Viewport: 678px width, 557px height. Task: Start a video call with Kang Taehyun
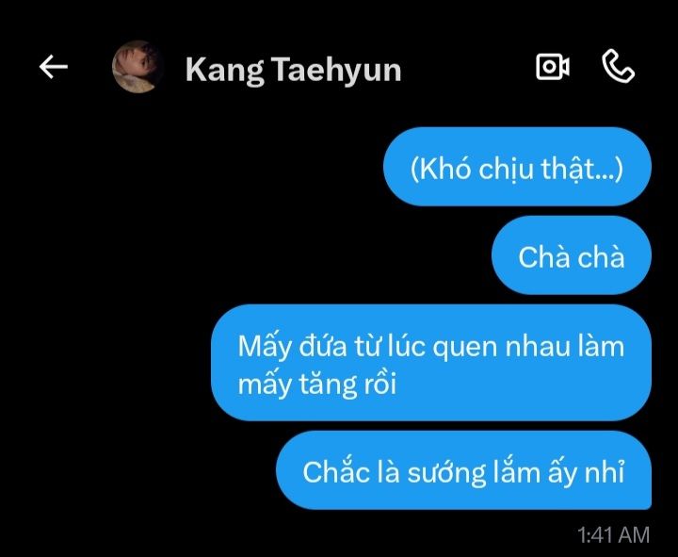pos(553,67)
